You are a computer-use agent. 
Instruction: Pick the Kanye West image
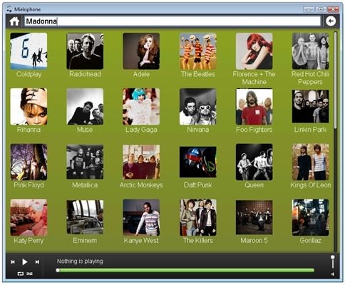141,217
